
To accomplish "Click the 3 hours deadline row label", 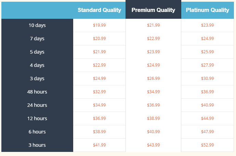I will point(37,145).
